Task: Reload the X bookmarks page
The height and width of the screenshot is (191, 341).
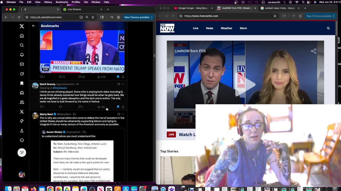Action: [x=19, y=17]
